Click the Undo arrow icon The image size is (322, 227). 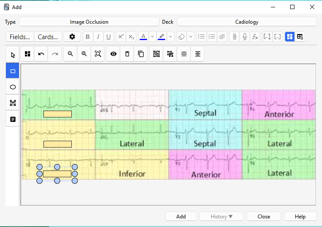tap(41, 54)
